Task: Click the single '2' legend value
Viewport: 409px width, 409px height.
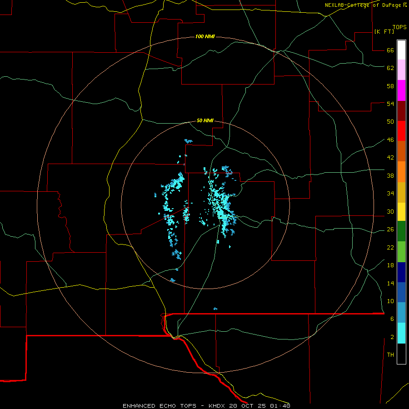Action: click(x=392, y=337)
